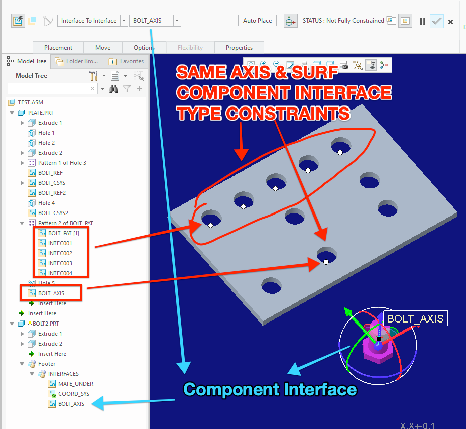The image size is (466, 429).
Task: Accept the component placement with the checkmark
Action: [x=436, y=21]
